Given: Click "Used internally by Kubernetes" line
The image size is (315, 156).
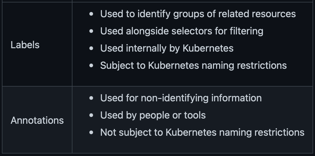Looking at the screenshot, I should pyautogui.click(x=167, y=48).
